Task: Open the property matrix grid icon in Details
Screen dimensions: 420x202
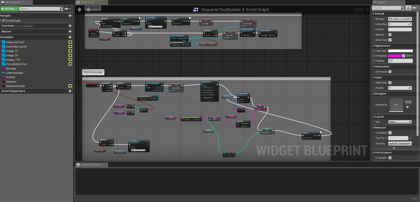Action: (408, 8)
